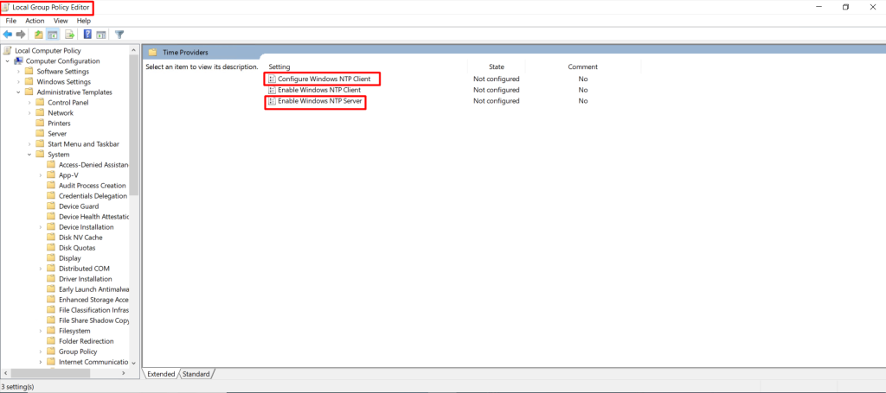This screenshot has width=886, height=393.
Task: Click the Enable Windows NTP Server policy icon
Action: [272, 102]
